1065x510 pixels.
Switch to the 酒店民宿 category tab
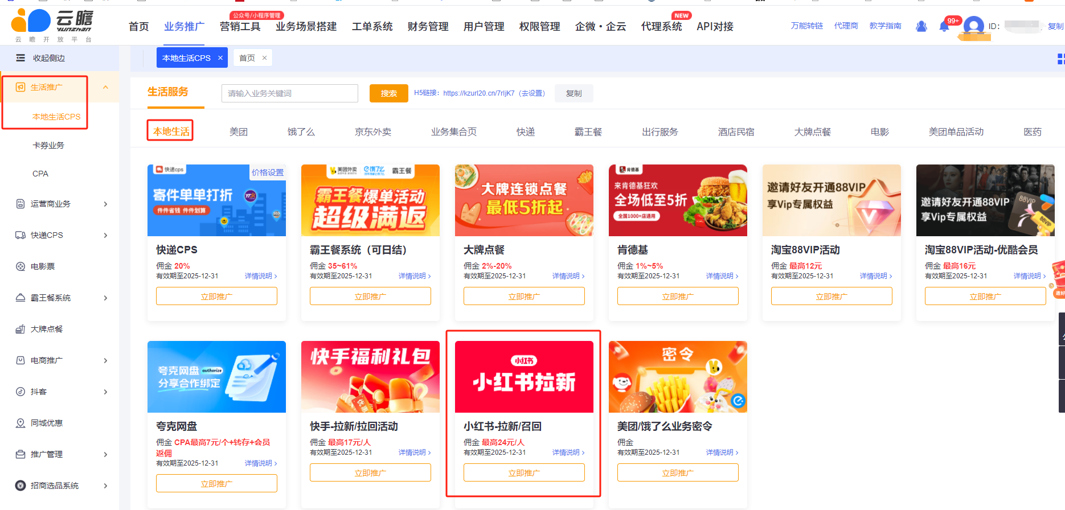[x=736, y=132]
